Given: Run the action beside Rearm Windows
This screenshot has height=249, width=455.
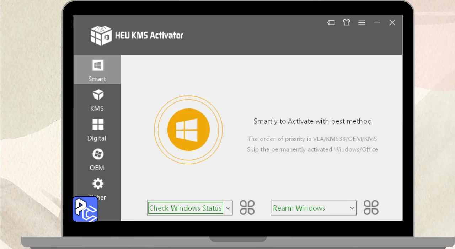Looking at the screenshot, I should (371, 208).
